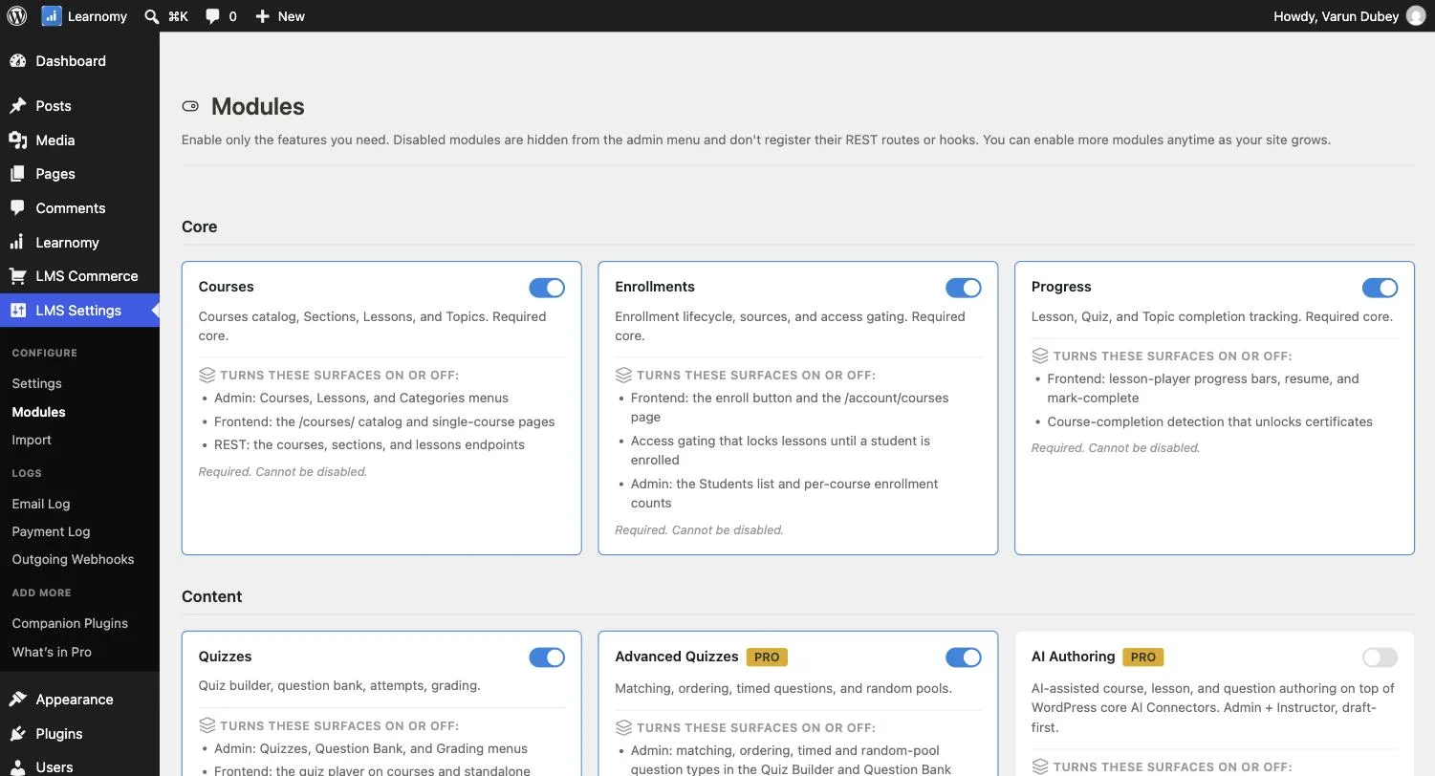This screenshot has width=1435, height=776.
Task: Click the Dashboard gauge icon in sidebar
Action: 17,61
